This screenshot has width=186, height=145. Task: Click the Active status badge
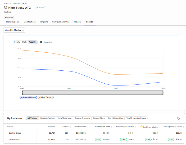tap(41, 8)
